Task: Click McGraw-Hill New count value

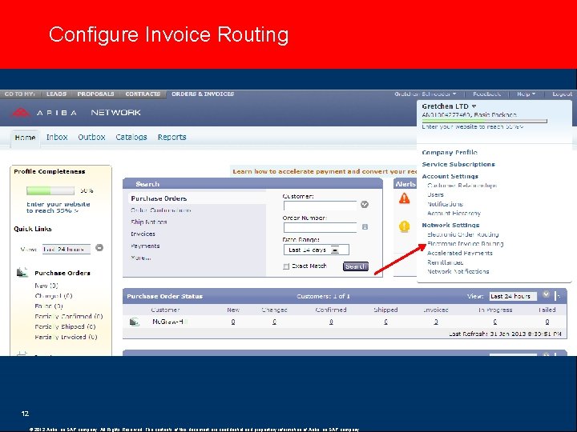Action: [233, 322]
